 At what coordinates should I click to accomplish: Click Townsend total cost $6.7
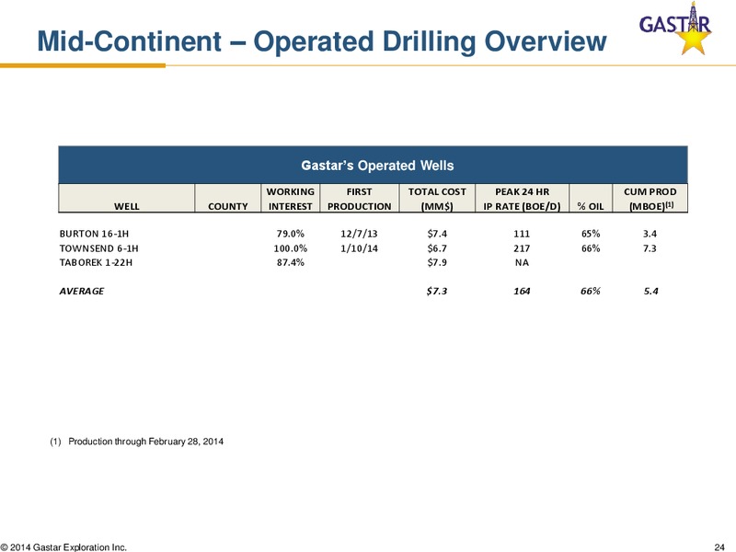pyautogui.click(x=437, y=247)
